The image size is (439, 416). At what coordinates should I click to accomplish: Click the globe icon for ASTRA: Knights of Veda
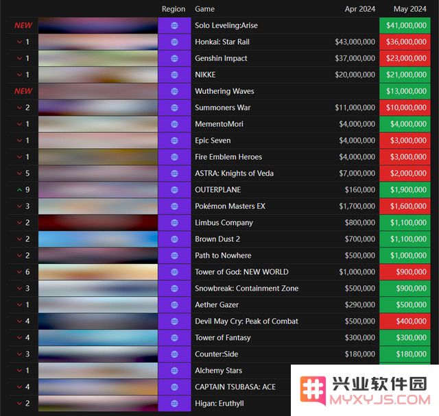[x=174, y=173]
